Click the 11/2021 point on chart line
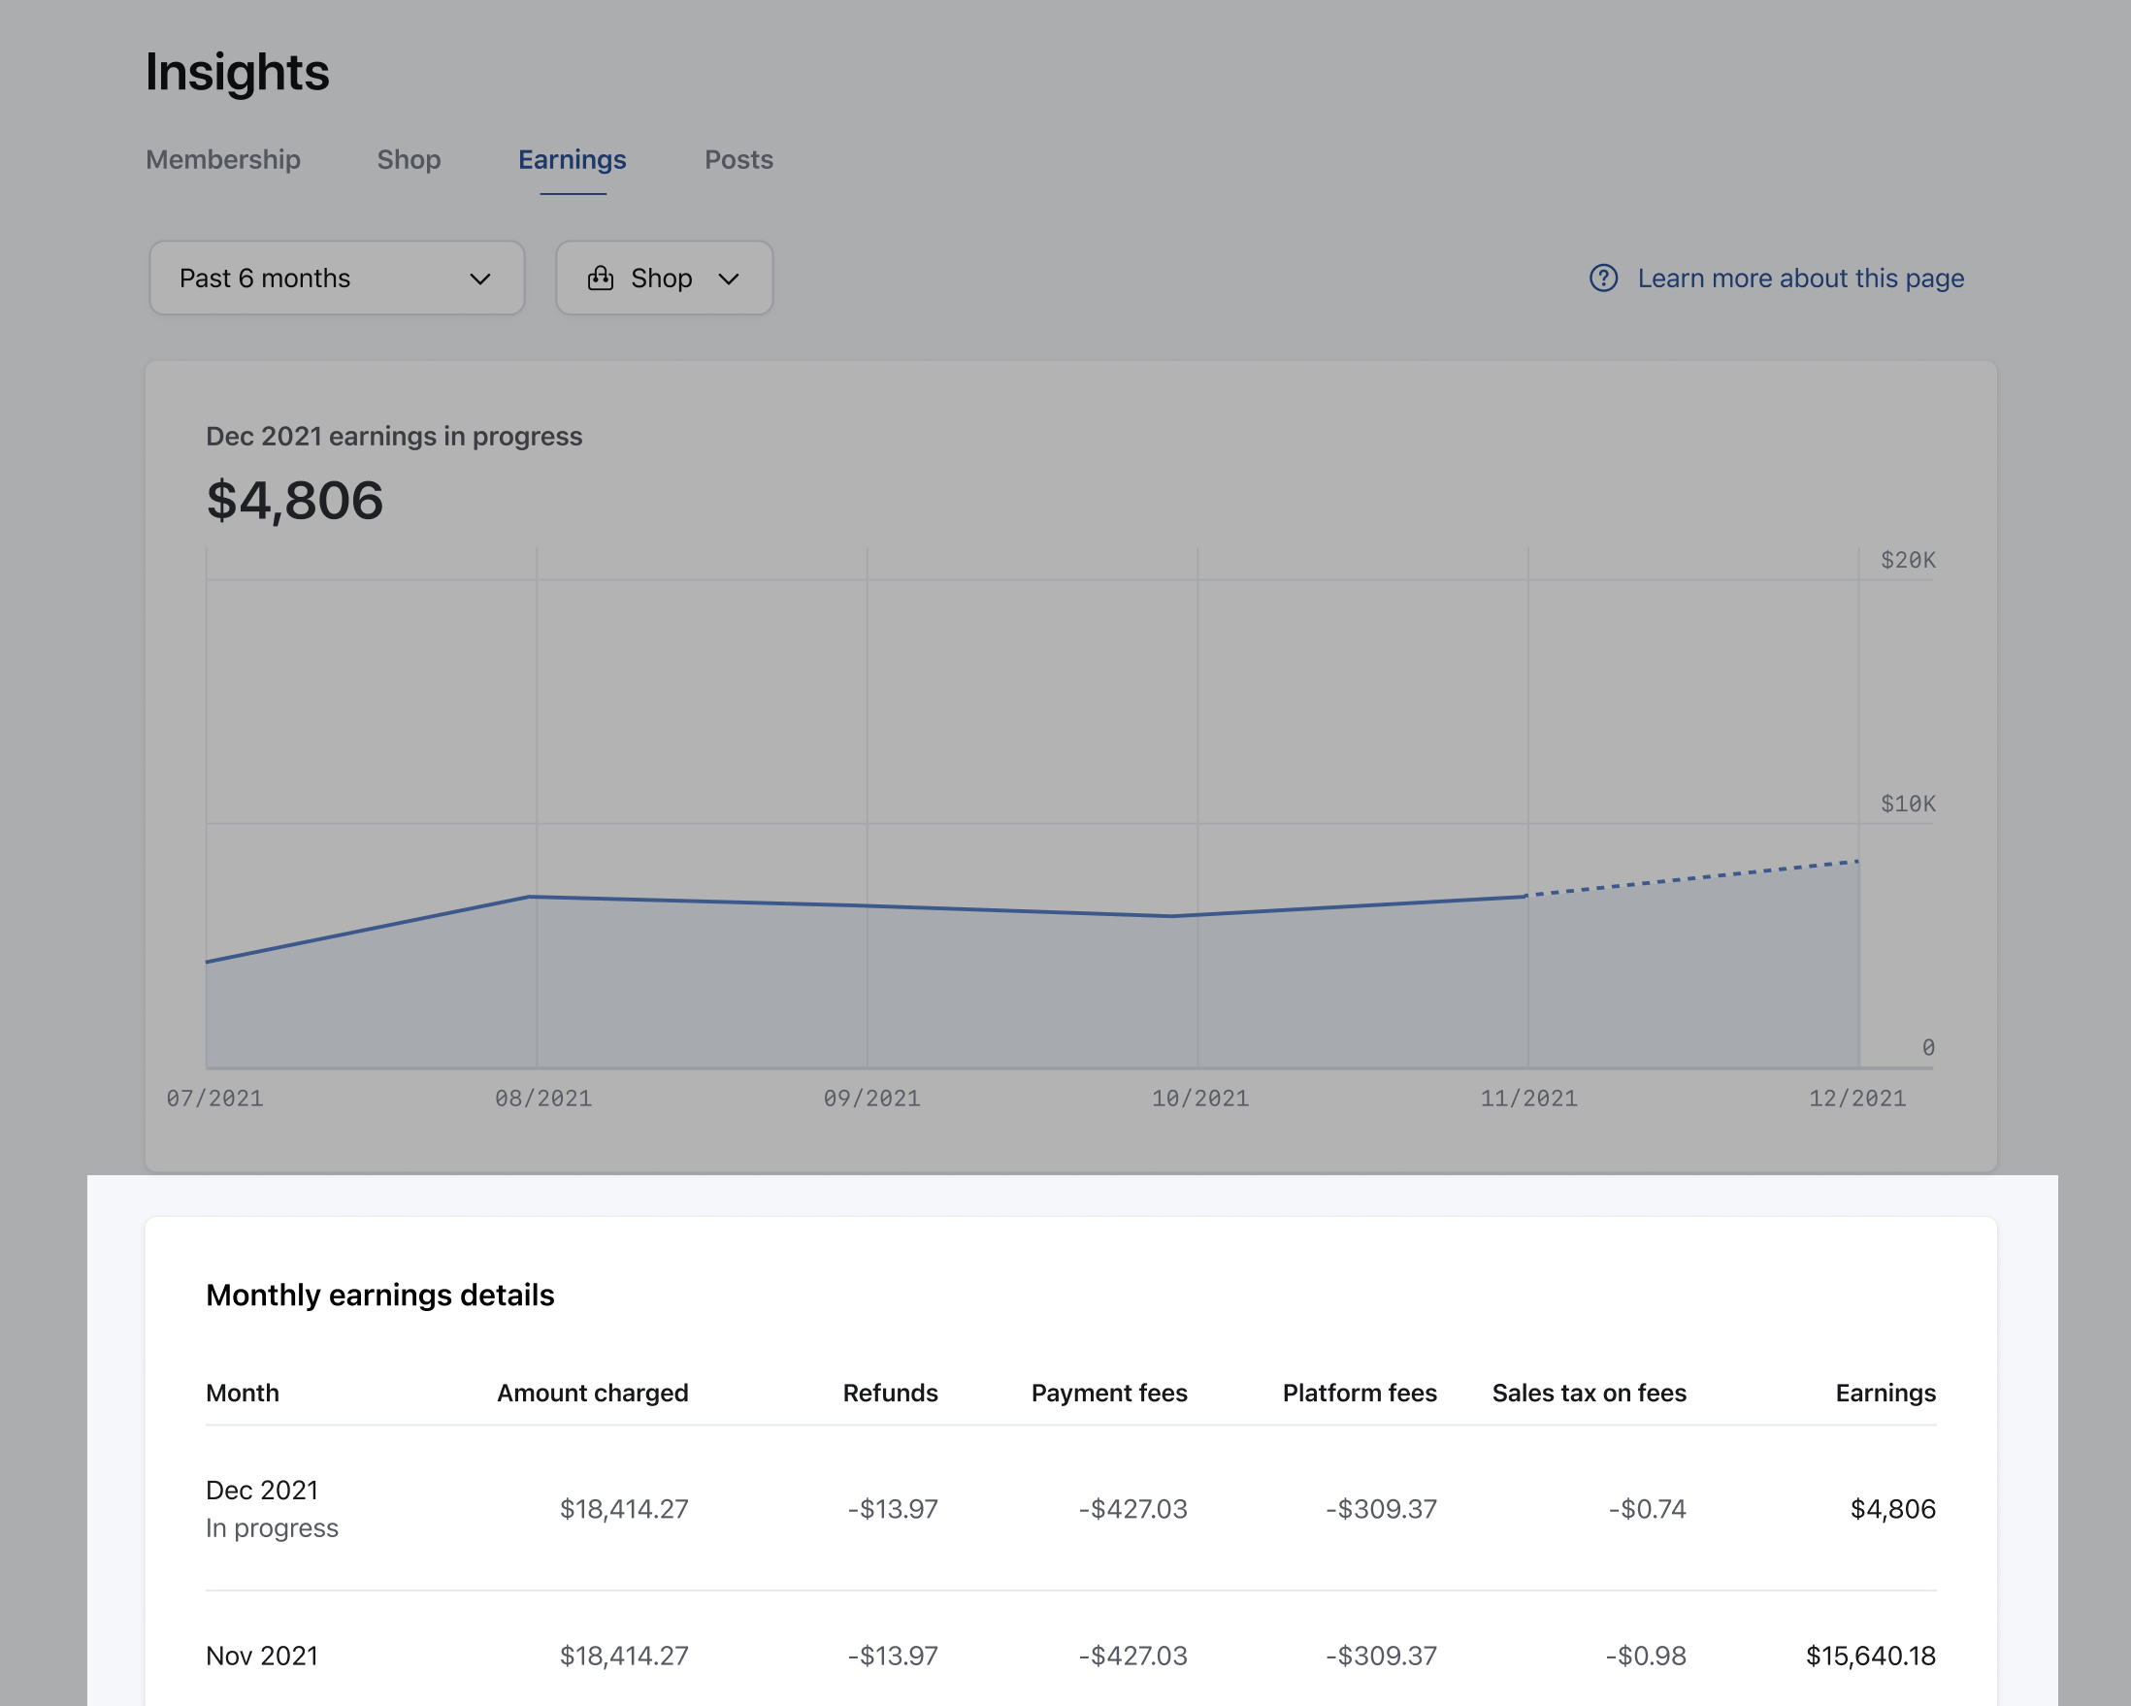Screen dimensions: 2131x1706 tap(1527, 896)
